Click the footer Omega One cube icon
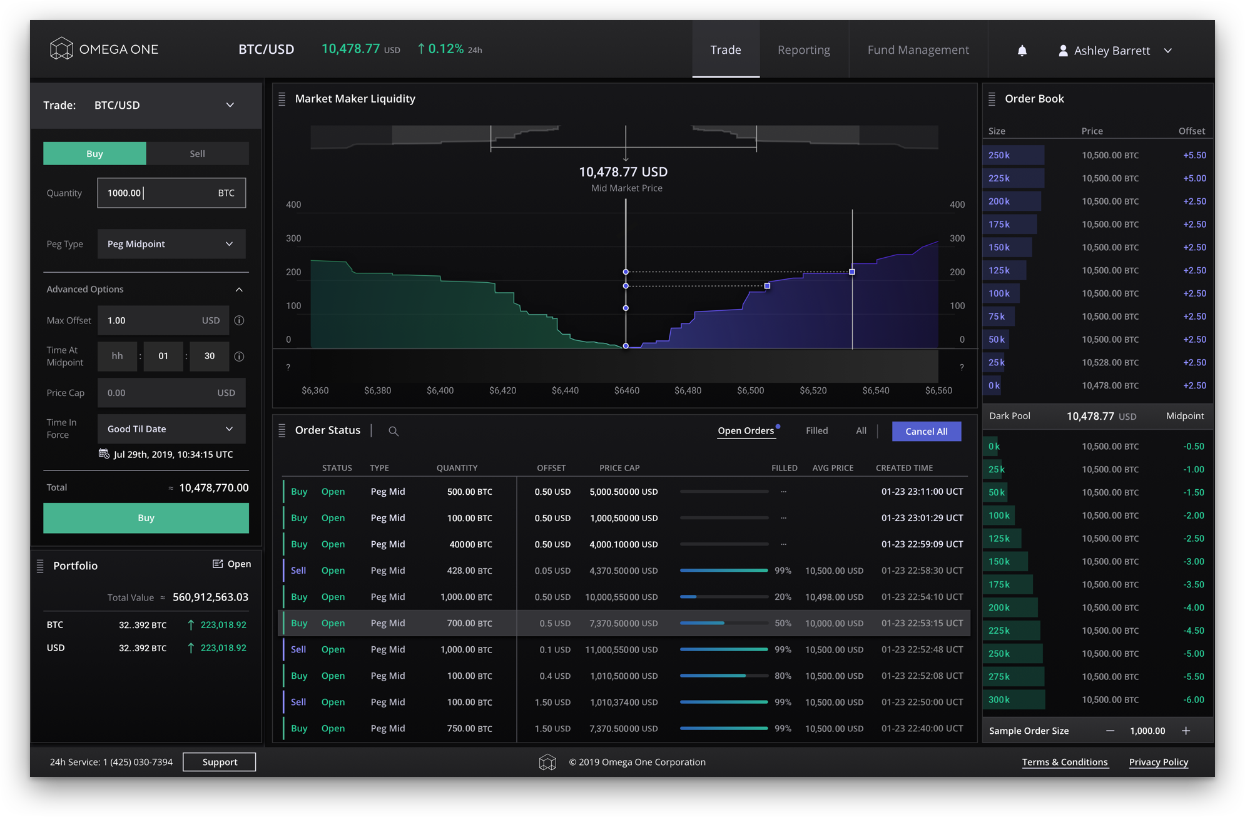This screenshot has height=817, width=1245. [x=547, y=762]
